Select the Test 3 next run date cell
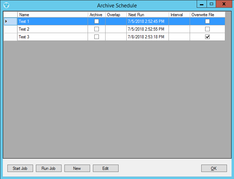The height and width of the screenshot is (179, 234). pos(147,37)
